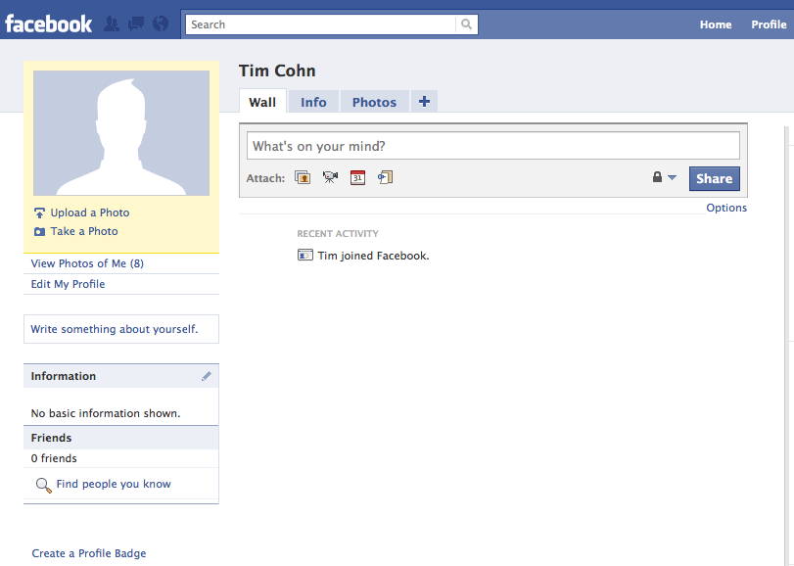The image size is (794, 566).
Task: Click the profile picture placeholder
Action: (121, 133)
